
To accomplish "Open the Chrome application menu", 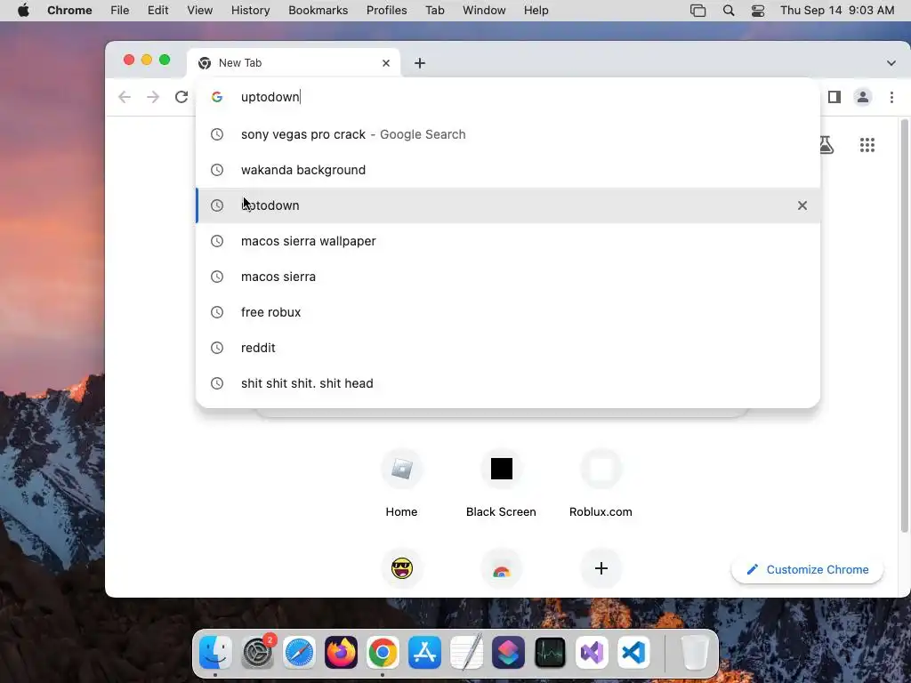I will 69,11.
